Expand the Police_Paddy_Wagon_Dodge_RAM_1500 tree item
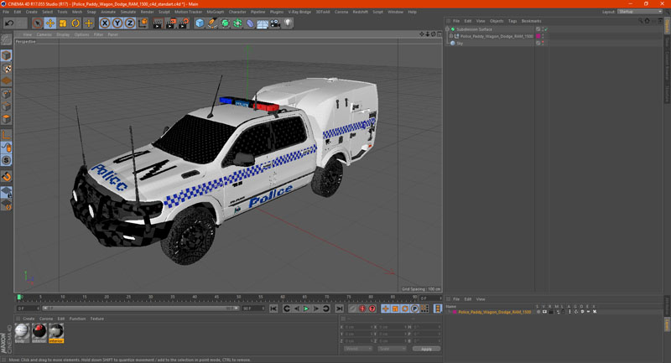Viewport: 671px width, 363px height. (x=451, y=37)
